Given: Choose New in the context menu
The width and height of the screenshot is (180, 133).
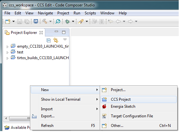Looking at the screenshot, I should (65, 90).
